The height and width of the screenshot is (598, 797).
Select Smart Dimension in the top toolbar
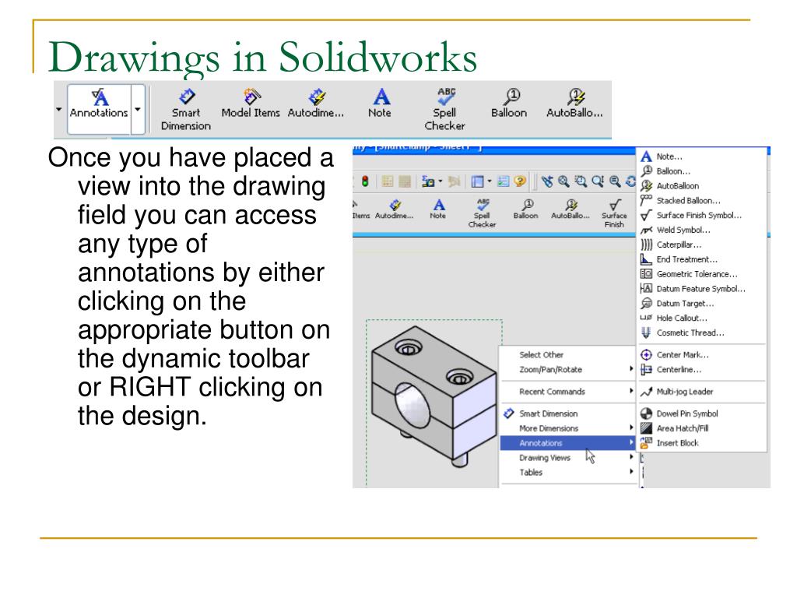[186, 109]
